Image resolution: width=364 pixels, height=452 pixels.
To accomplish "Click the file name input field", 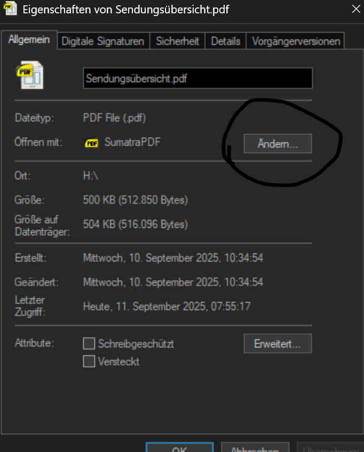I will pos(197,78).
